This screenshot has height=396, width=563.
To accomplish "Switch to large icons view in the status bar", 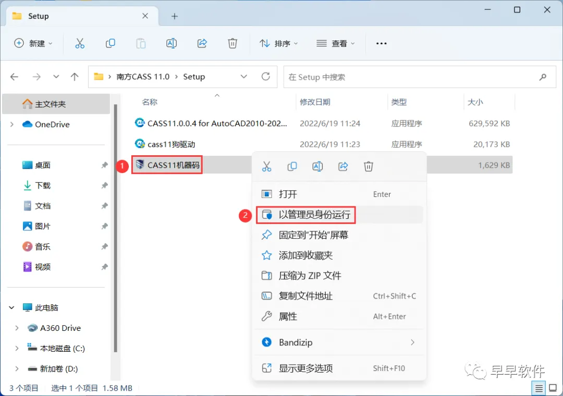I will tap(553, 388).
